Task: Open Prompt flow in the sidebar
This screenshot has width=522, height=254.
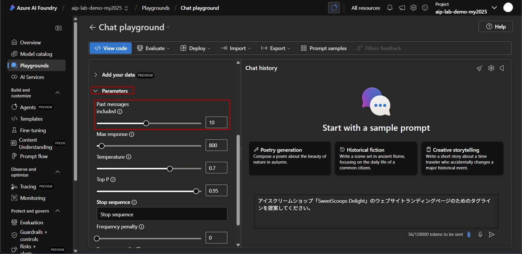Action: 34,156
